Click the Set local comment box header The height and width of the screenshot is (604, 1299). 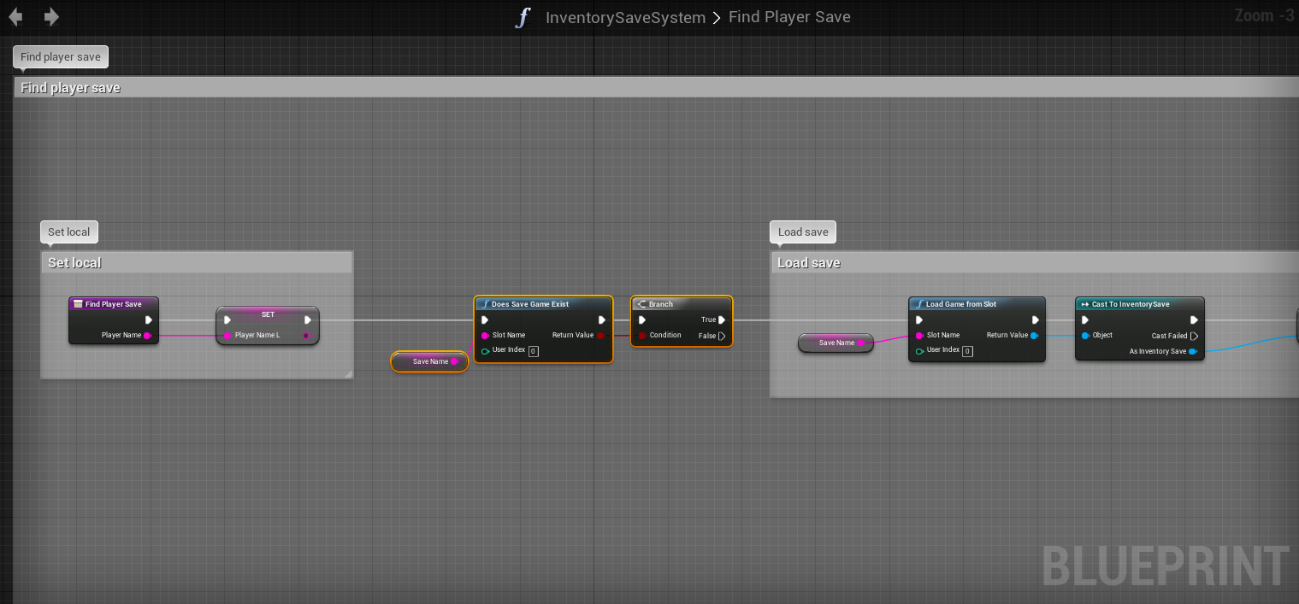197,262
